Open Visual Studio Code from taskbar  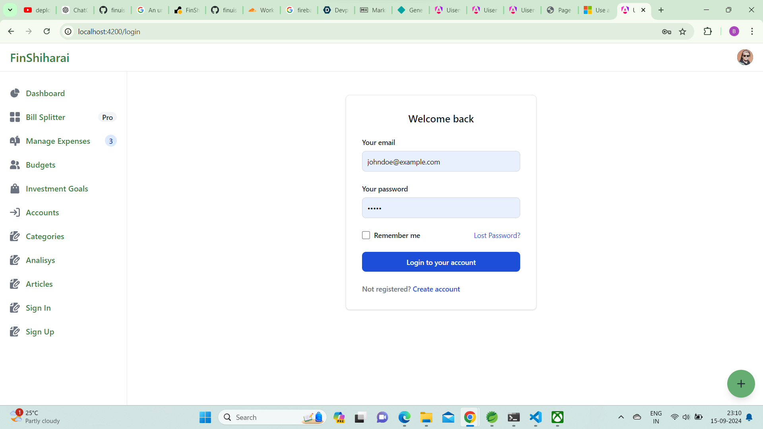[535, 417]
